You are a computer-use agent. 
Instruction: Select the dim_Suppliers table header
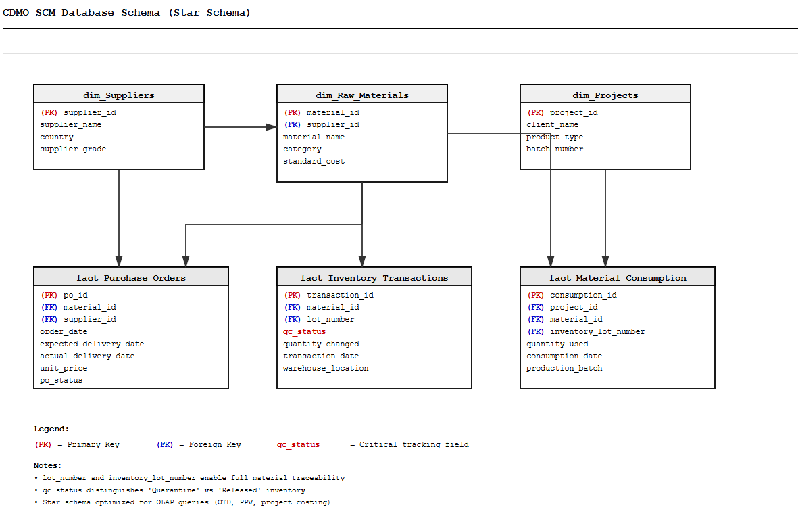[118, 94]
